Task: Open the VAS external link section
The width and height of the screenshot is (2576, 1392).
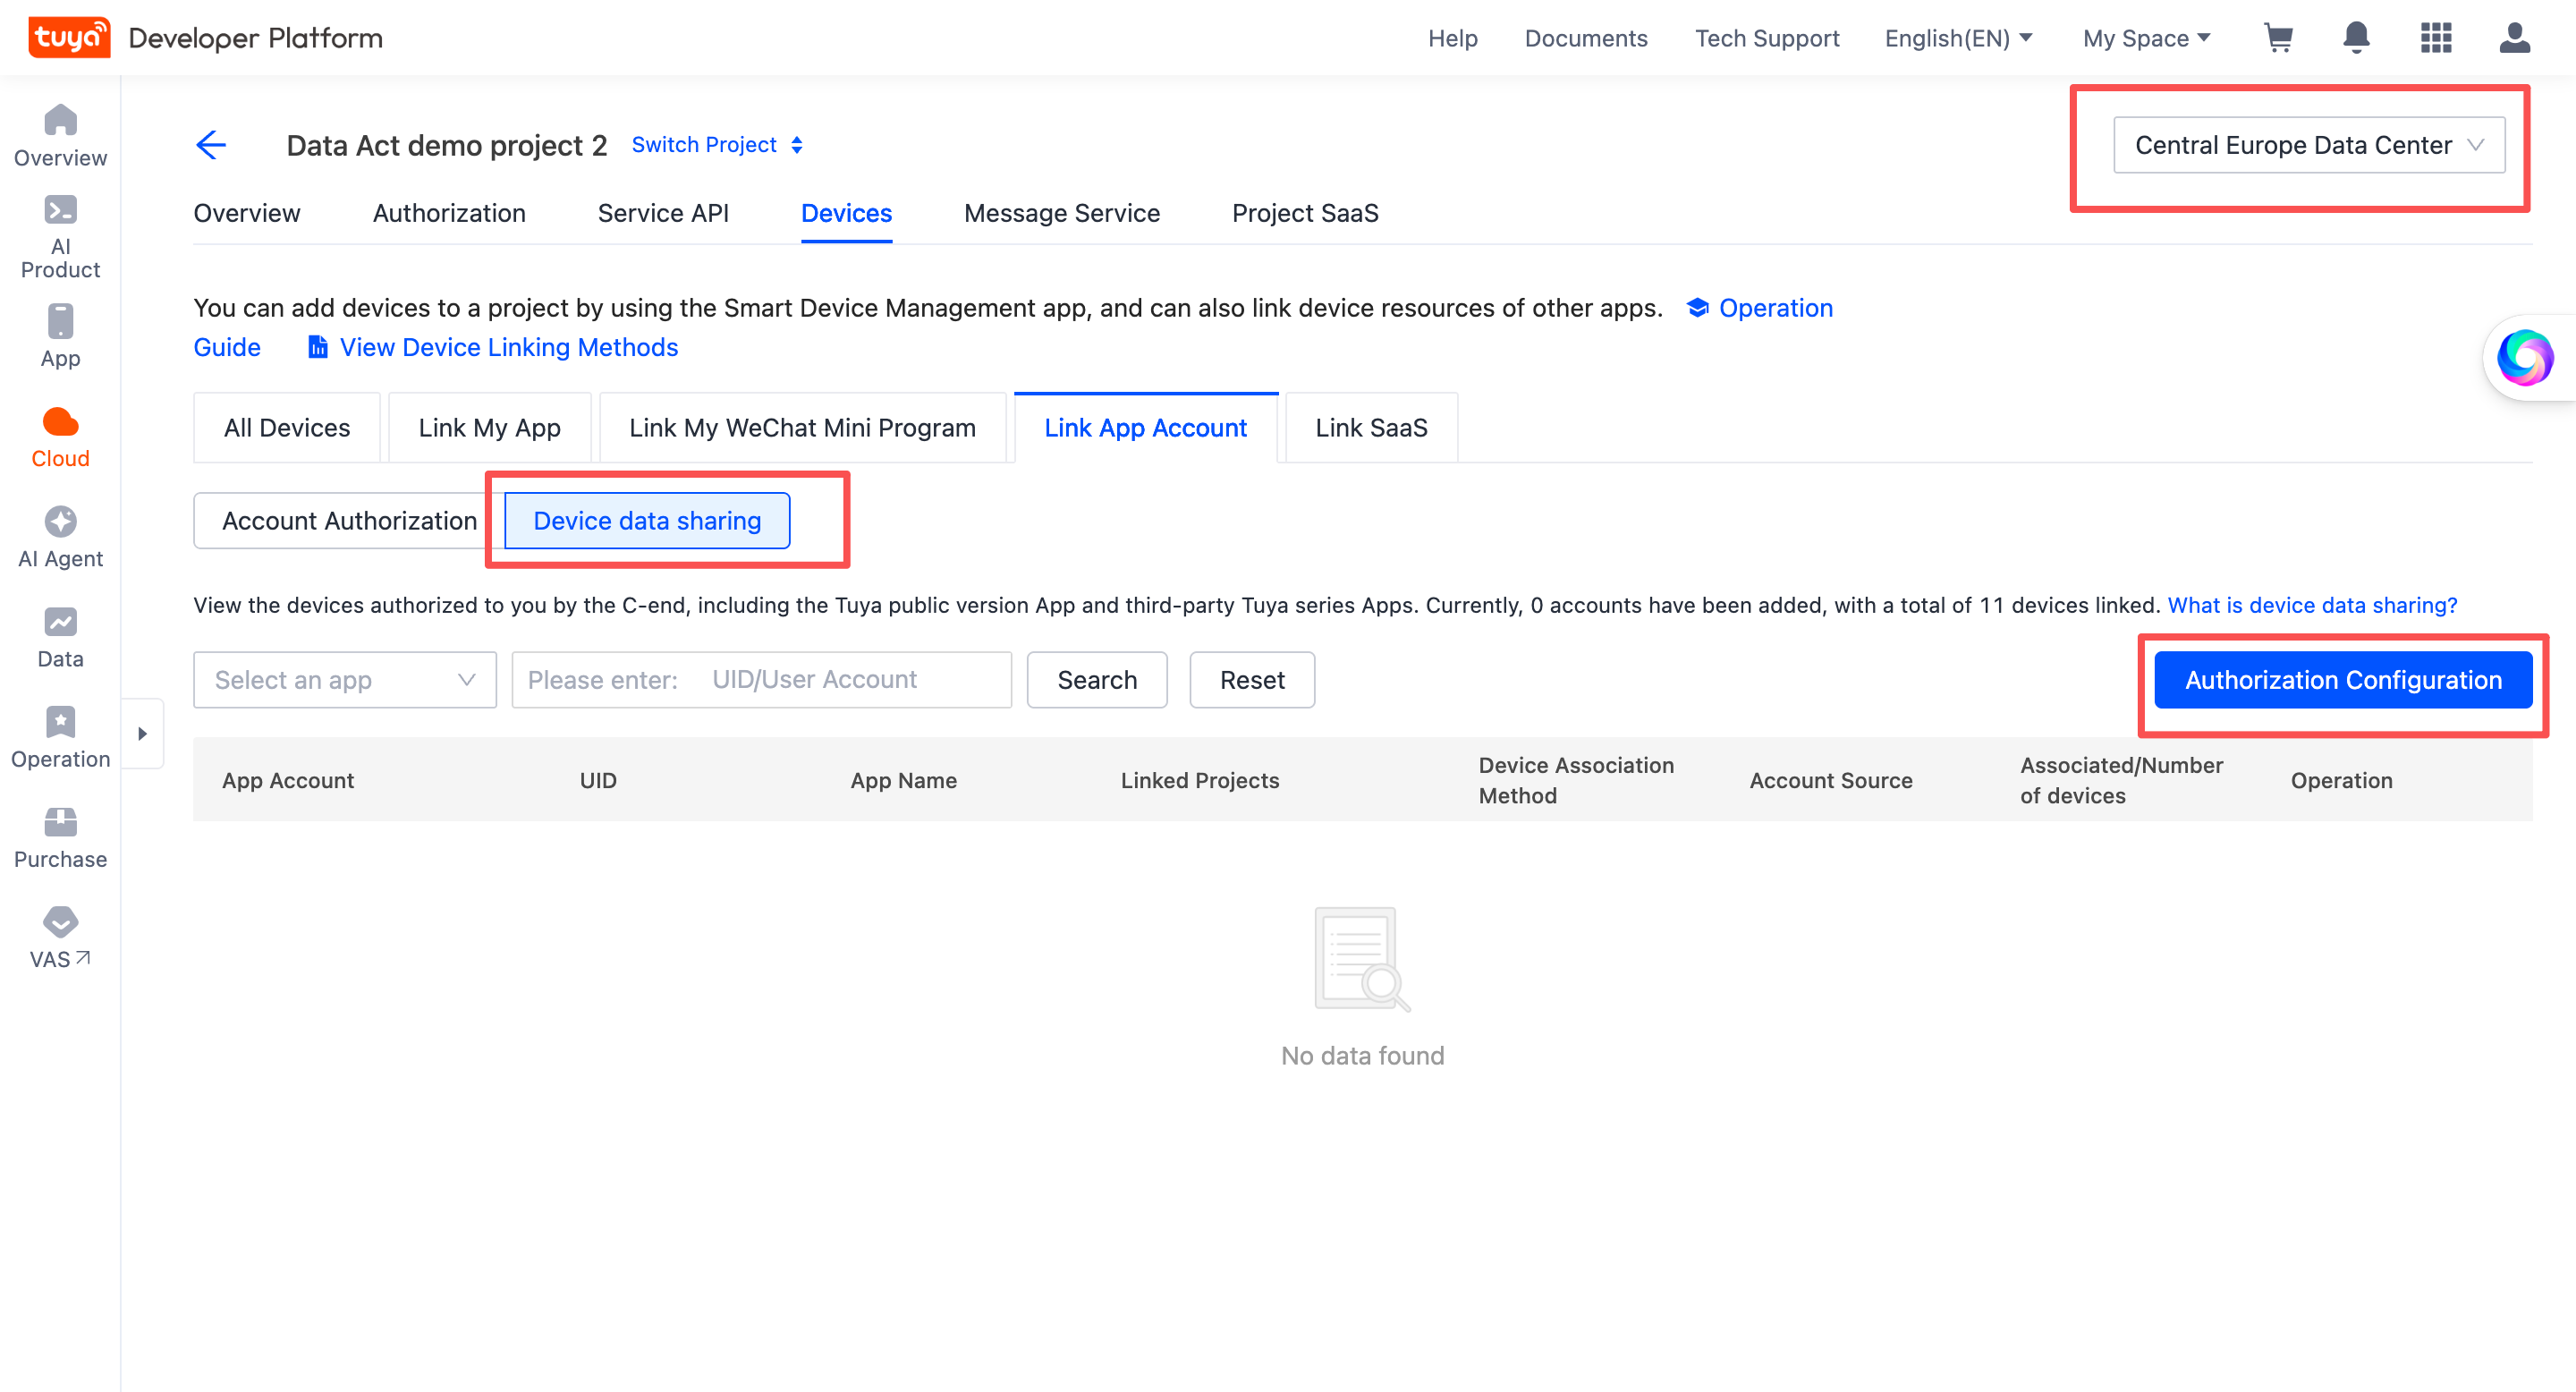Action: coord(60,935)
